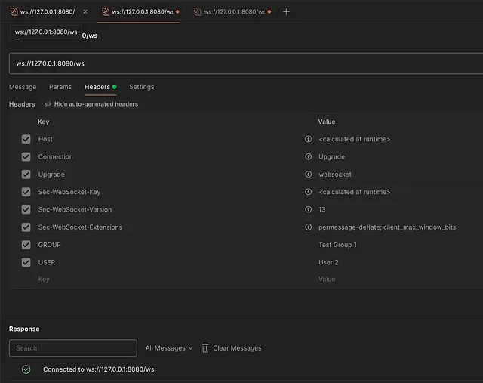Screen dimensions: 483x383
Task: Switch to the Message tab
Action: pos(23,87)
